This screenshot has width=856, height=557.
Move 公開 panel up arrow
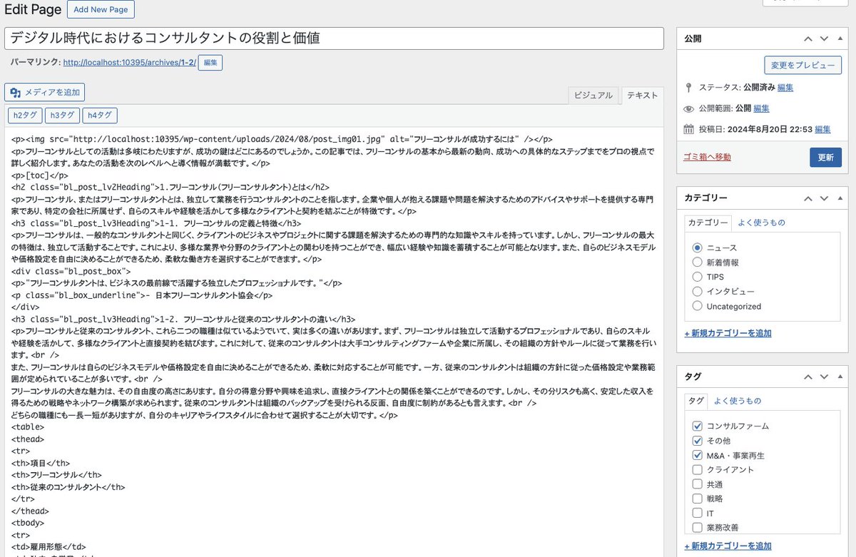tap(807, 39)
